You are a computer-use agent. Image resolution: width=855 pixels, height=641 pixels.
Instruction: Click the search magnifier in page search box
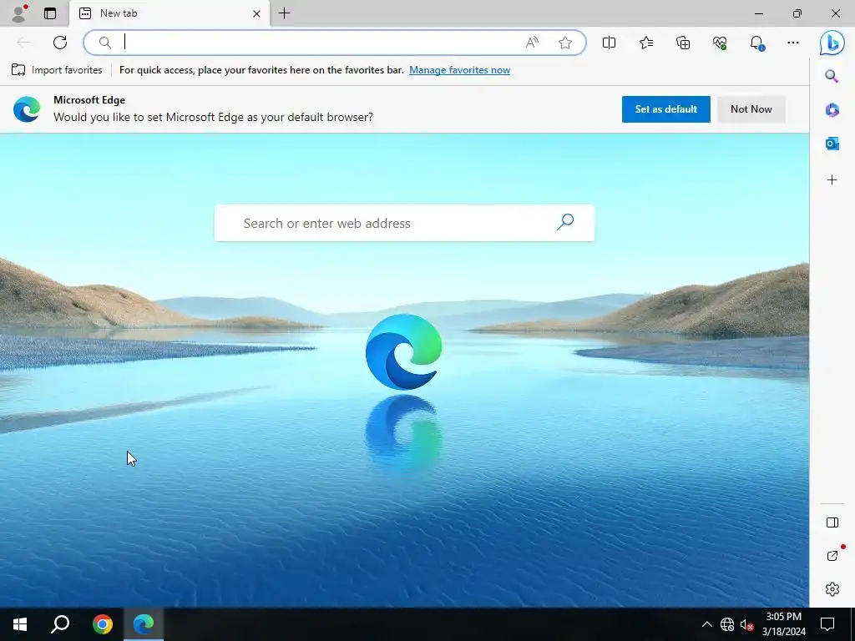[x=565, y=222]
